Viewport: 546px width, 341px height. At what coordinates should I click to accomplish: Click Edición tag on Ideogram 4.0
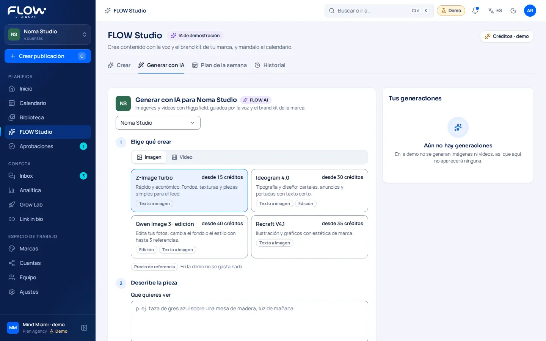pyautogui.click(x=306, y=203)
